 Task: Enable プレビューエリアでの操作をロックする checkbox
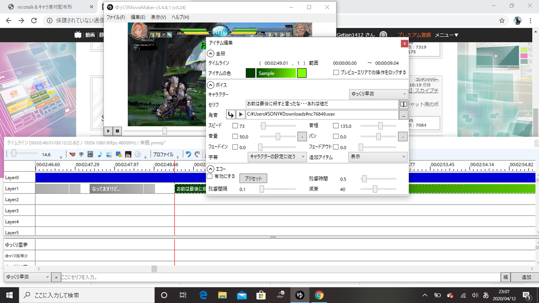tap(336, 72)
